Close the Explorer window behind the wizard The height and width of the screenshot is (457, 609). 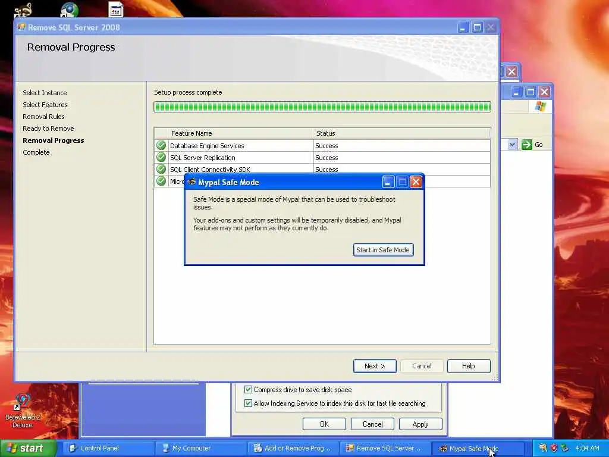(545, 92)
